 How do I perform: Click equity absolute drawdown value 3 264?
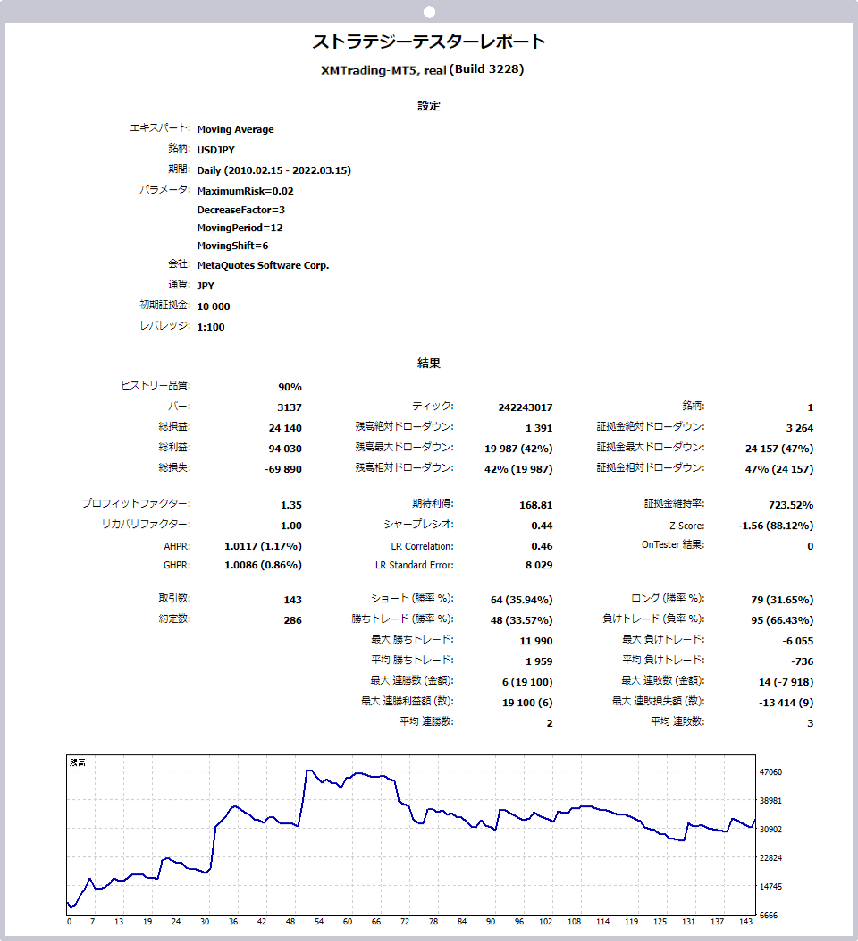(x=800, y=428)
